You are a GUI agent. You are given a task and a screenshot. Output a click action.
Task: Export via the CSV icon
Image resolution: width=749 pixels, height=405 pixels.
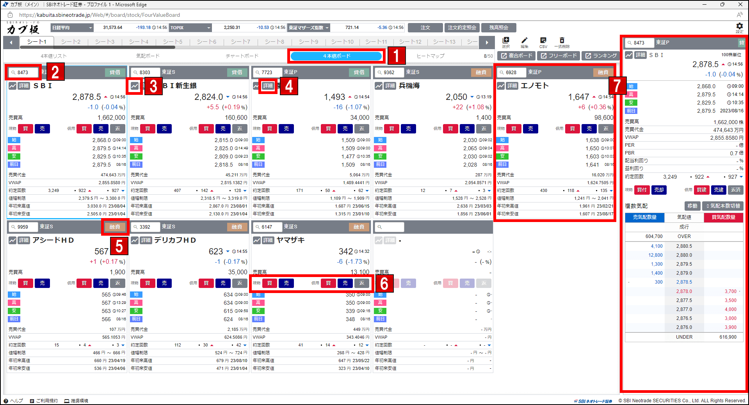coord(543,43)
